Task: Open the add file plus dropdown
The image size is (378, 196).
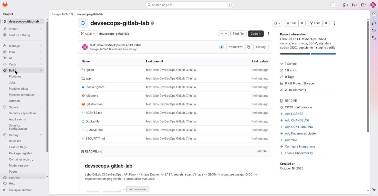Action: coord(224,34)
